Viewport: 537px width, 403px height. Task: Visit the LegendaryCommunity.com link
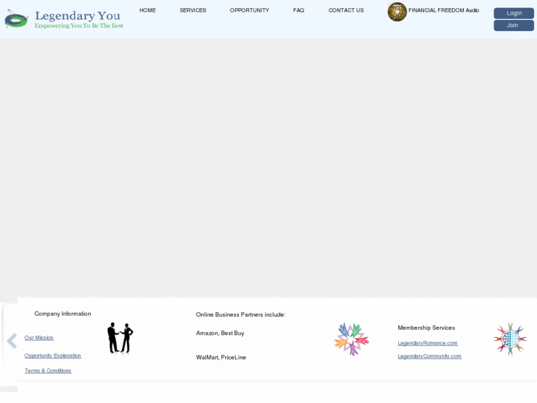point(429,356)
